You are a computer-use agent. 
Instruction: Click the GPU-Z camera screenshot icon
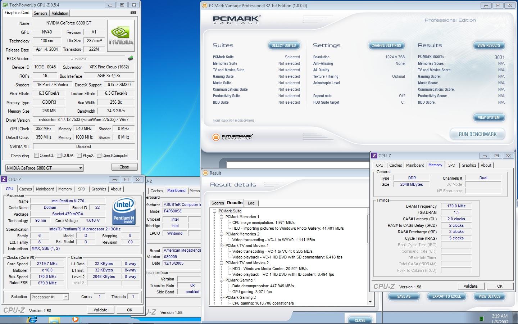[133, 13]
